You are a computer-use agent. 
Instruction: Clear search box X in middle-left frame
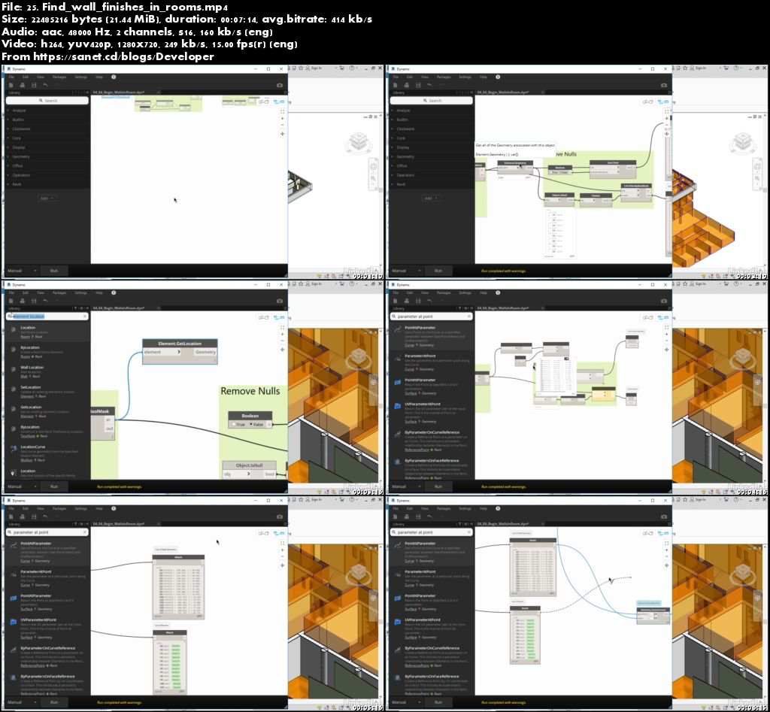click(85, 317)
